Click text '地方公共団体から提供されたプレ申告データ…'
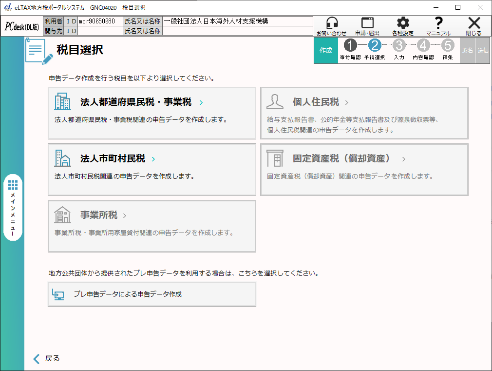The height and width of the screenshot is (371, 492). point(185,273)
